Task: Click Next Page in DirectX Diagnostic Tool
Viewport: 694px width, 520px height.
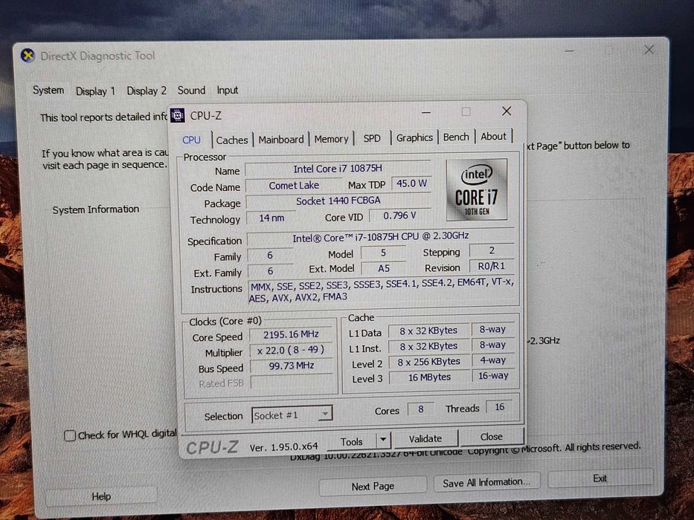Action: tap(373, 486)
